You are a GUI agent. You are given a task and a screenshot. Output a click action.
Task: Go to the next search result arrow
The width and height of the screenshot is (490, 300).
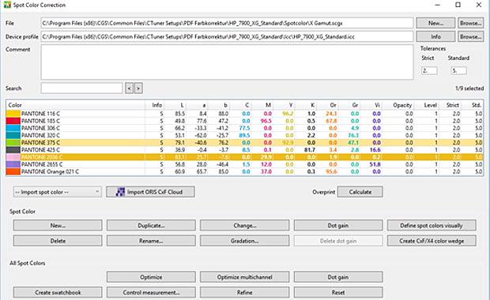coord(138,88)
